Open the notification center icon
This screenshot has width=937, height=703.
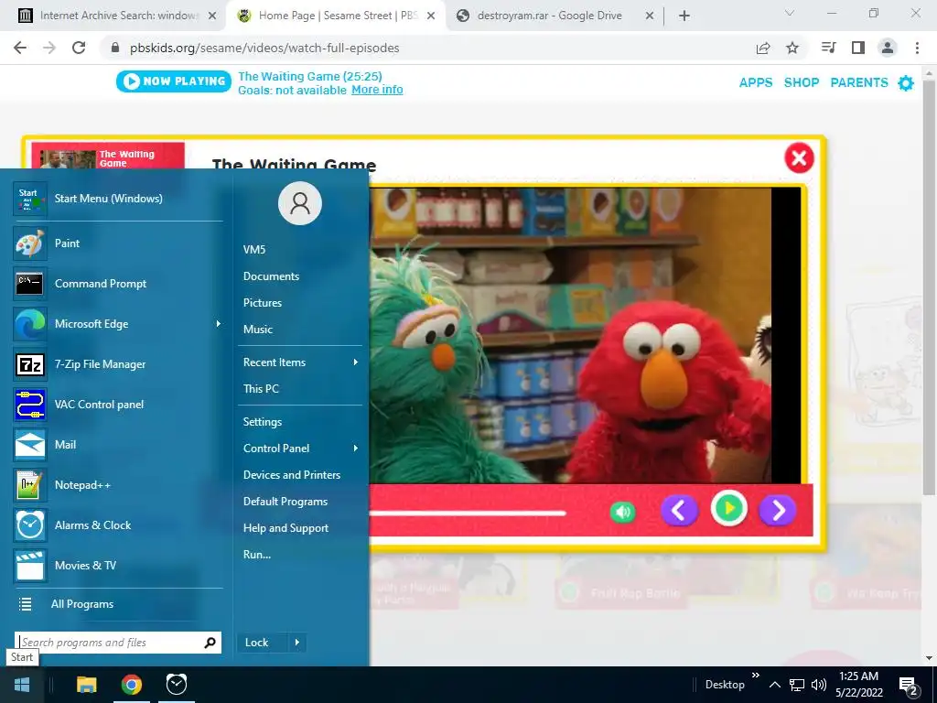click(909, 685)
